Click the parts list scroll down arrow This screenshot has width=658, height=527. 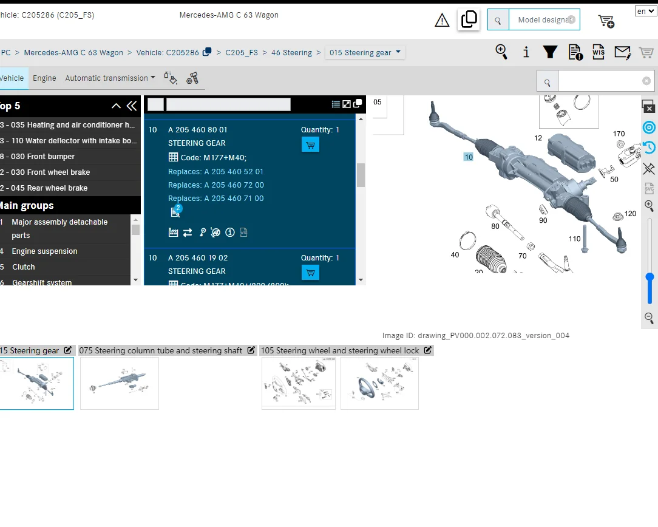[361, 280]
